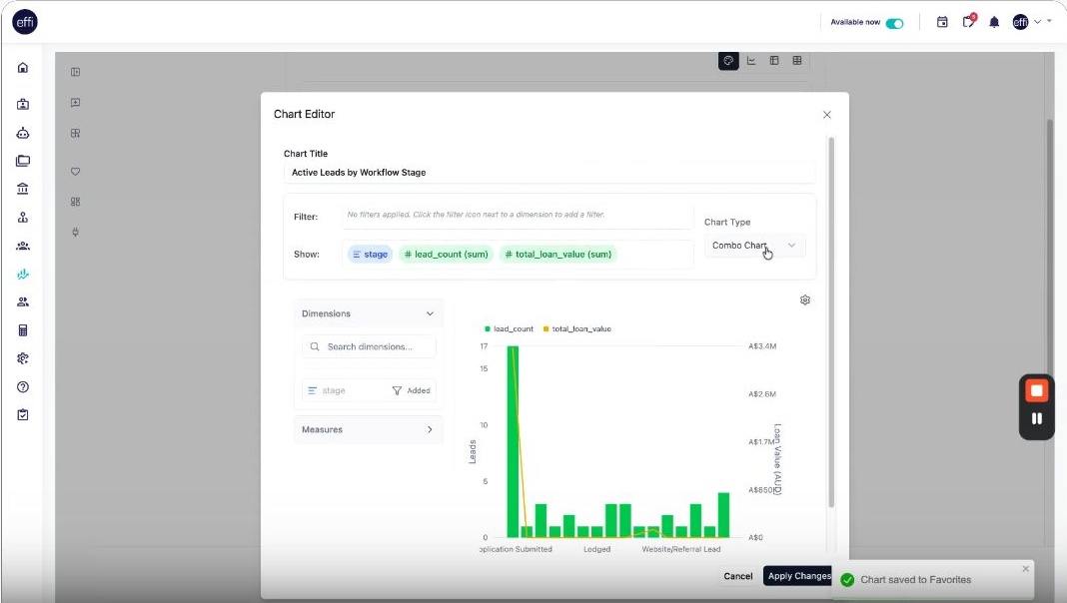This screenshot has height=603, width=1067.
Task: Open the bank building sidebar icon
Action: pos(22,189)
